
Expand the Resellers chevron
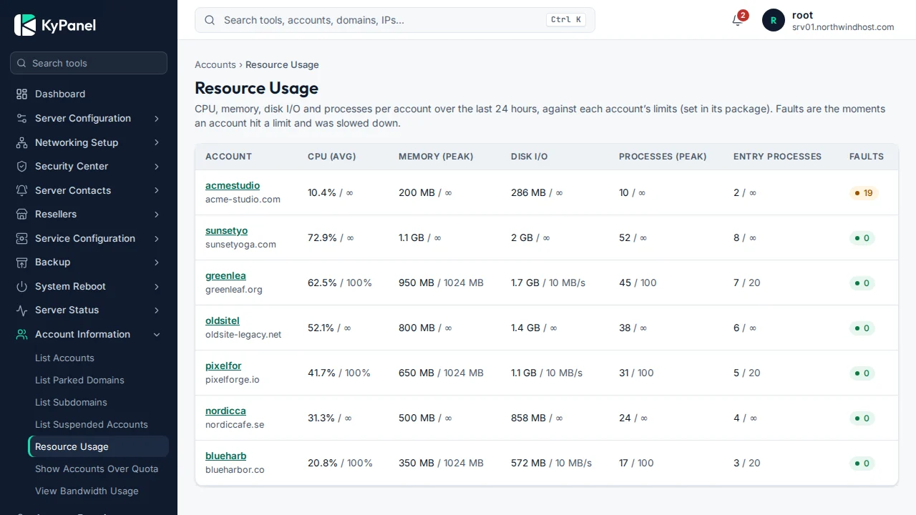[x=157, y=215]
